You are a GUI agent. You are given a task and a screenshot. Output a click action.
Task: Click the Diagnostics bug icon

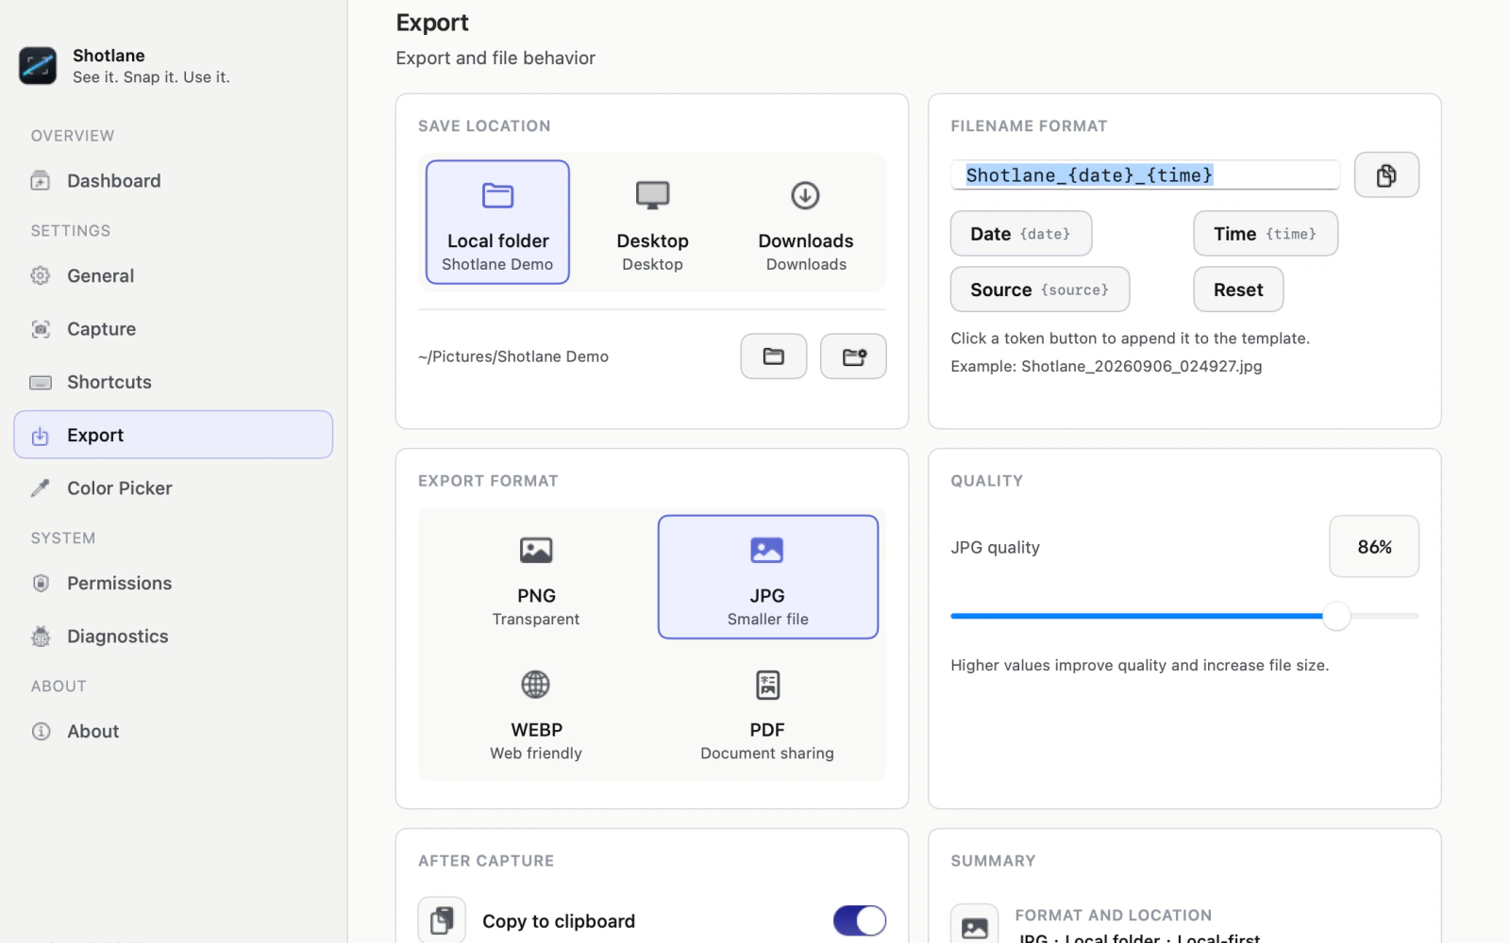[41, 637]
